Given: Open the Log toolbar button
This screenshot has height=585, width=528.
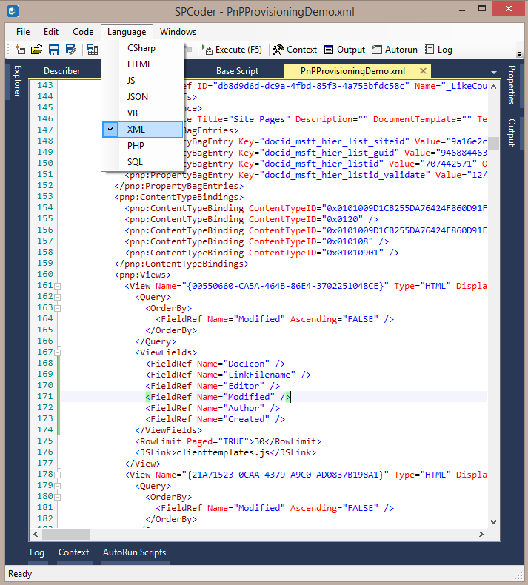Looking at the screenshot, I should point(439,50).
